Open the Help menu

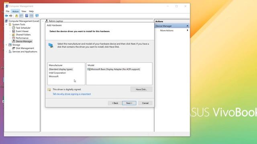(x=31, y=11)
